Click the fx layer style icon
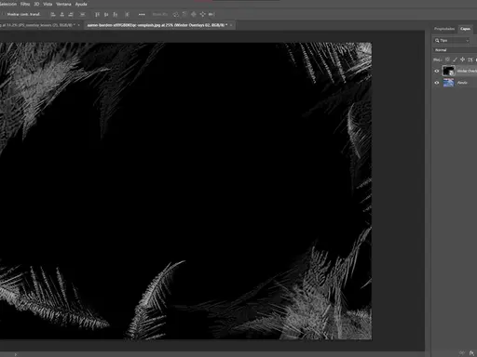 [471, 353]
